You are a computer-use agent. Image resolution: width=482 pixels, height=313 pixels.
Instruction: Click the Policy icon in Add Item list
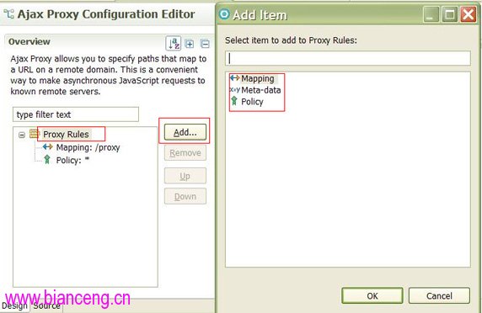234,101
